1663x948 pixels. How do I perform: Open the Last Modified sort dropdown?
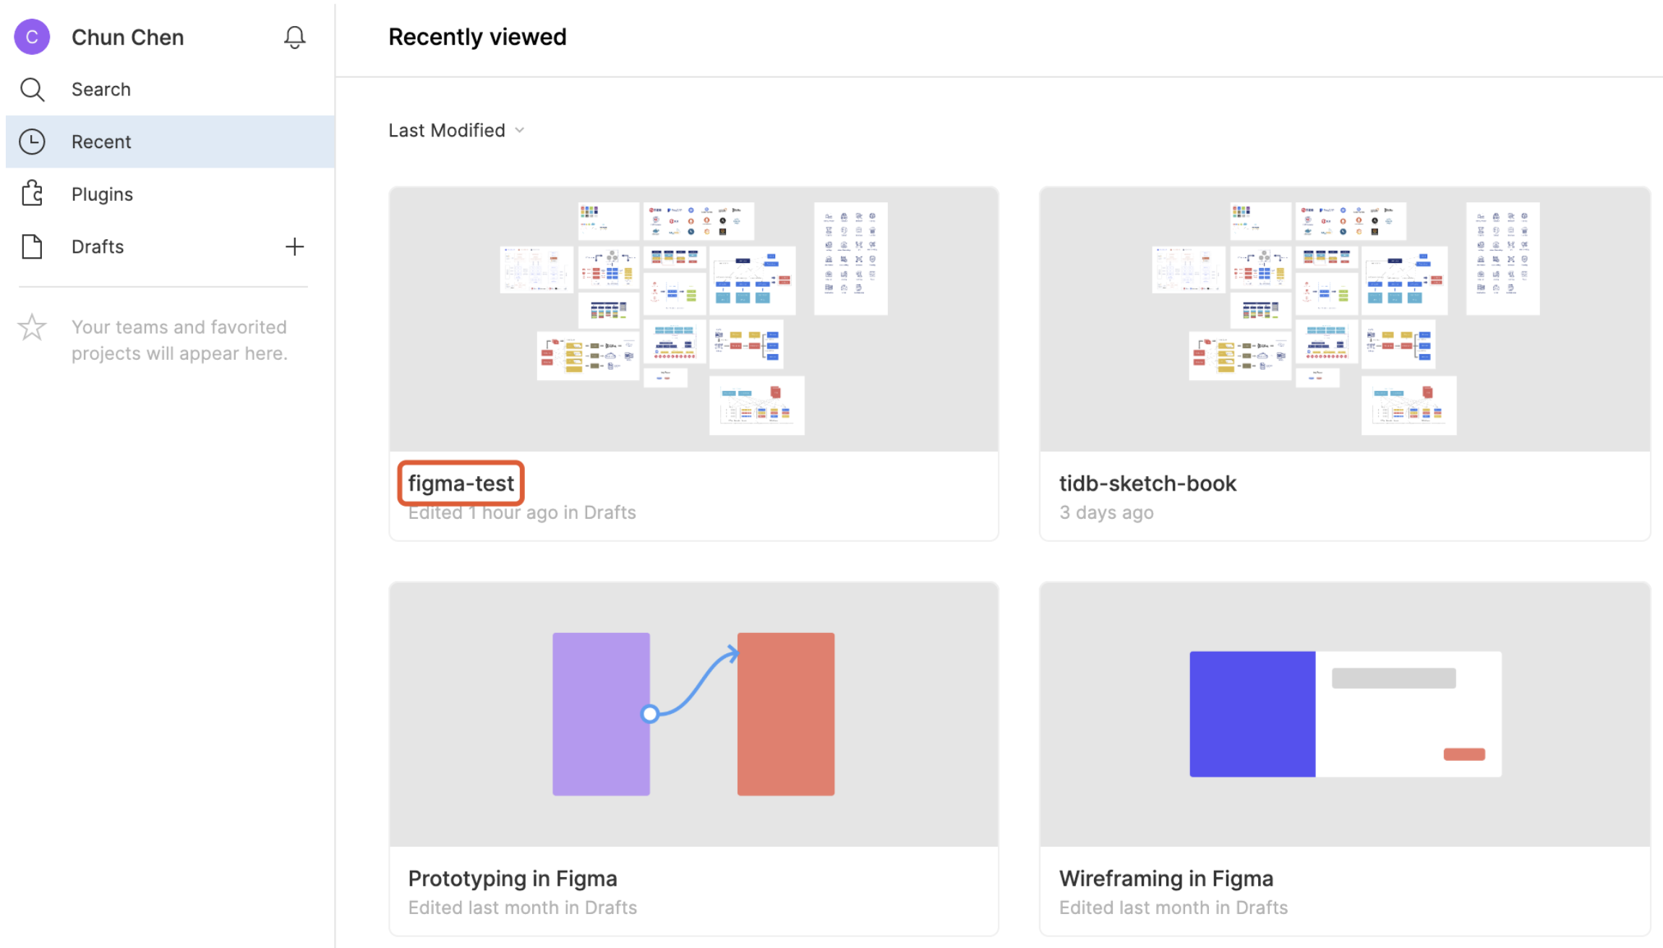pos(446,130)
